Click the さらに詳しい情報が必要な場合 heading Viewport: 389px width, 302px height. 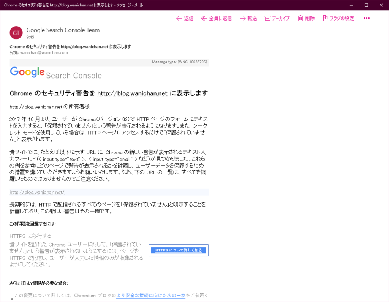[39, 283]
